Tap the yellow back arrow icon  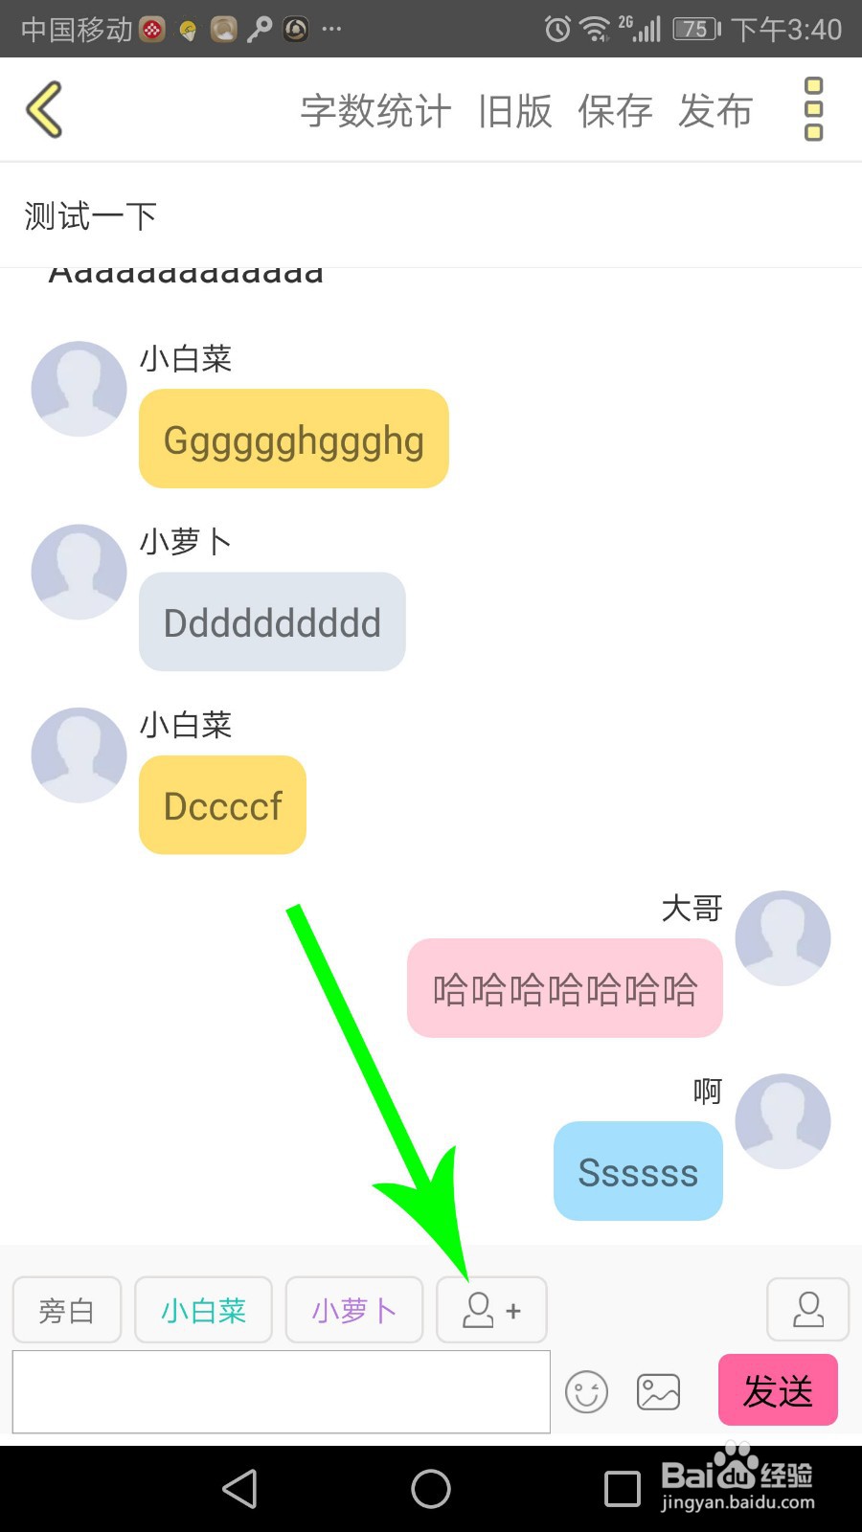pyautogui.click(x=44, y=109)
